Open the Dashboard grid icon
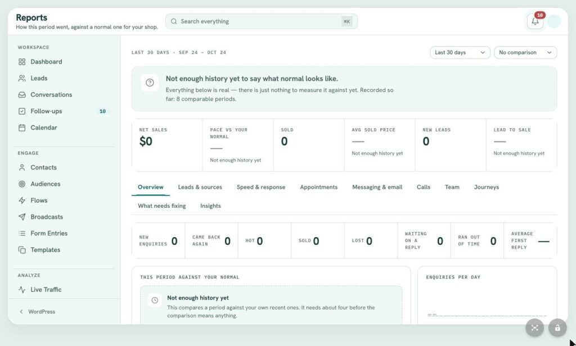 [x=22, y=62]
